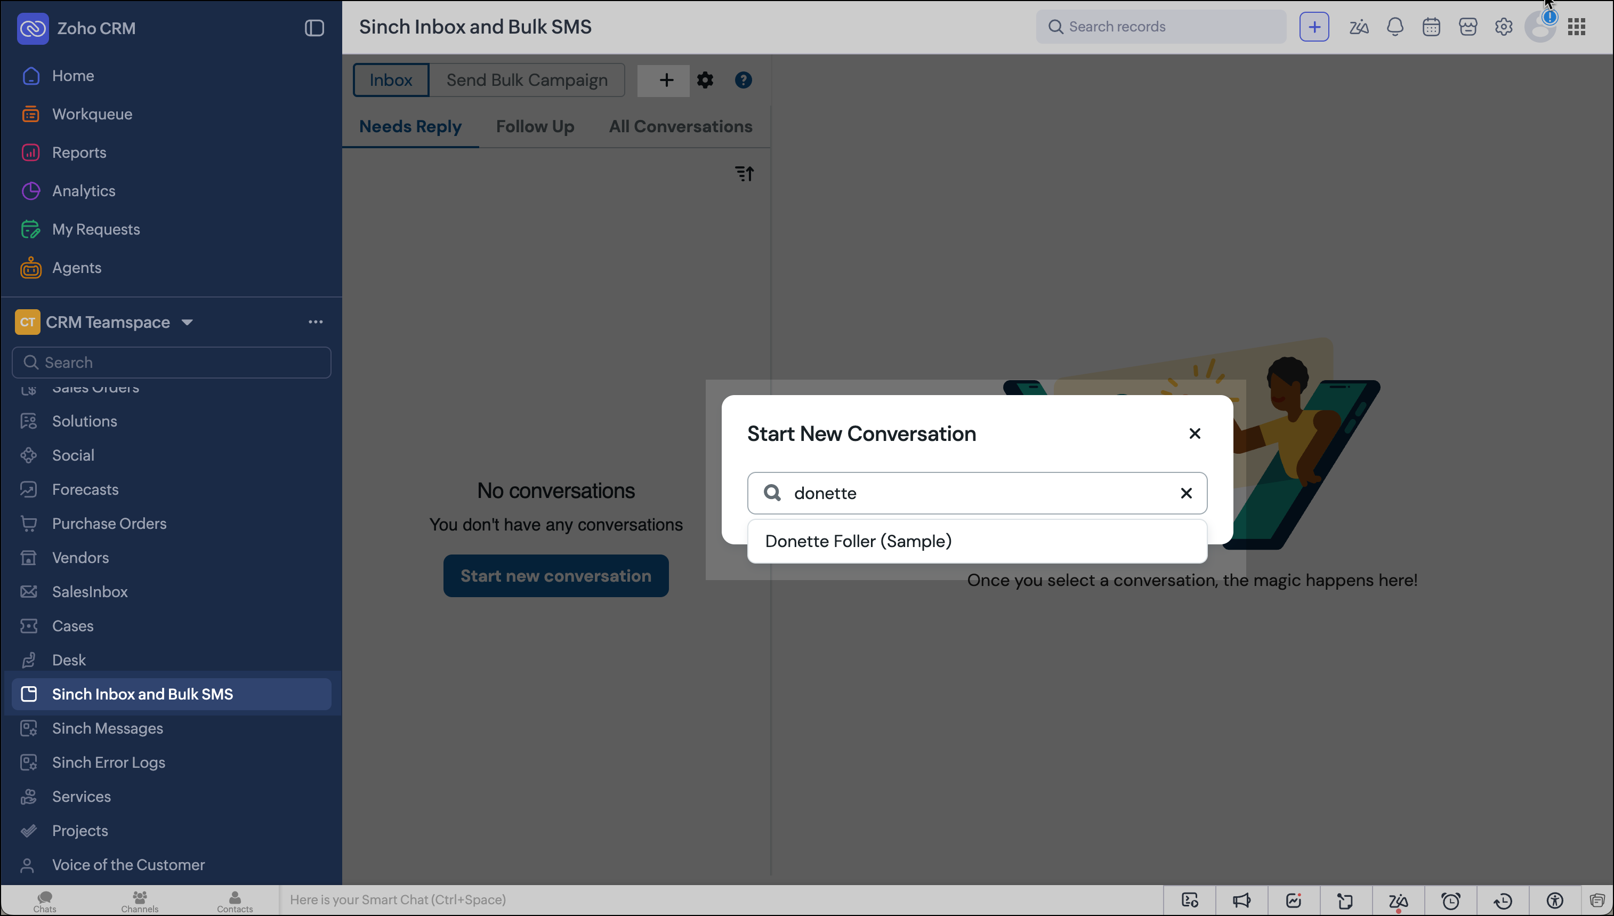Click the Search records field

tap(1161, 27)
